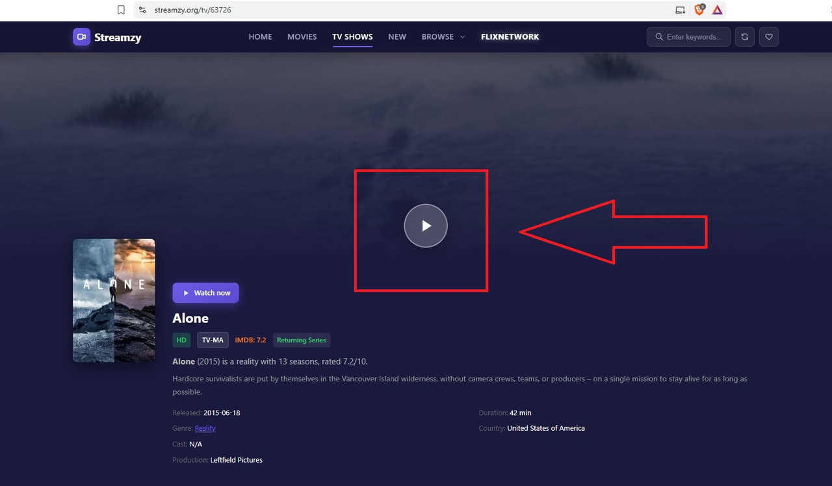Click the country United States of America
Screen dimensions: 832x486
point(546,428)
